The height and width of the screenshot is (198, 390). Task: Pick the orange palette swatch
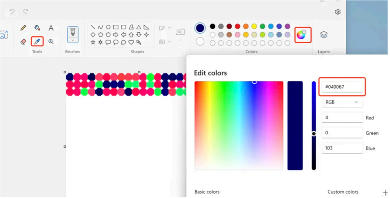point(246,26)
